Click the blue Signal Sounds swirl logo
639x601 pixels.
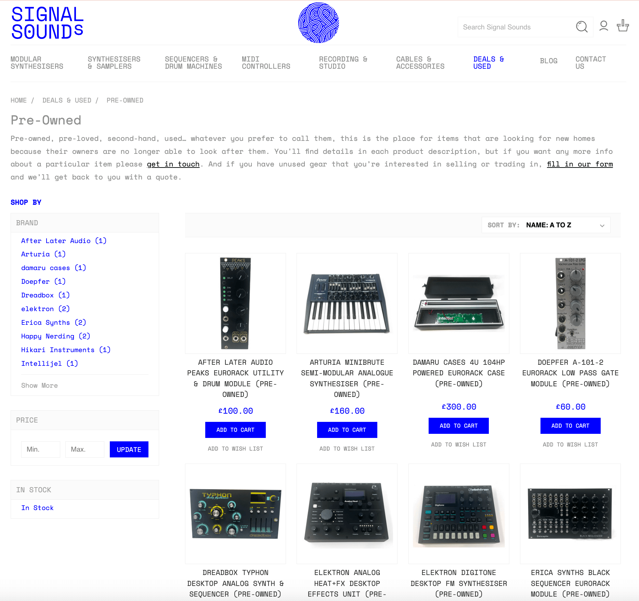pyautogui.click(x=318, y=23)
